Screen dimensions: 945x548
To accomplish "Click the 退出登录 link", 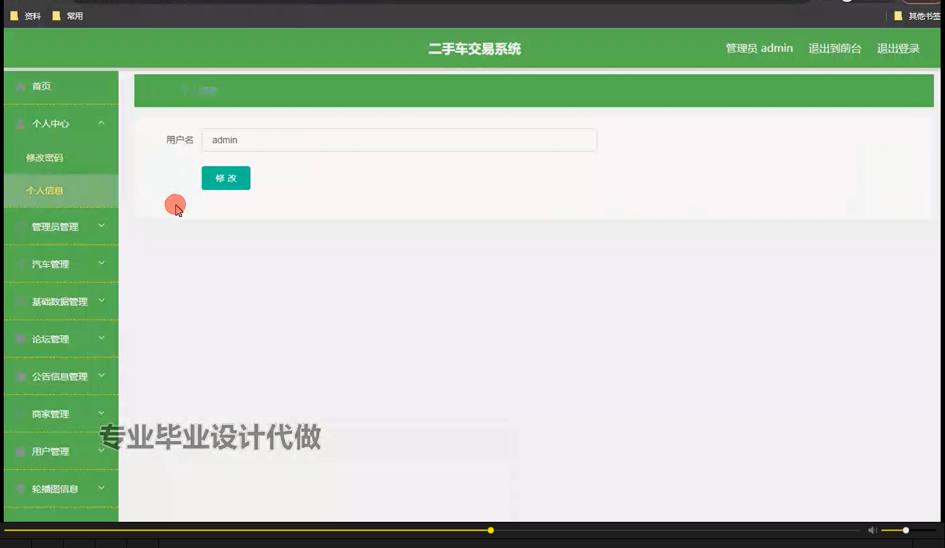I will click(898, 48).
